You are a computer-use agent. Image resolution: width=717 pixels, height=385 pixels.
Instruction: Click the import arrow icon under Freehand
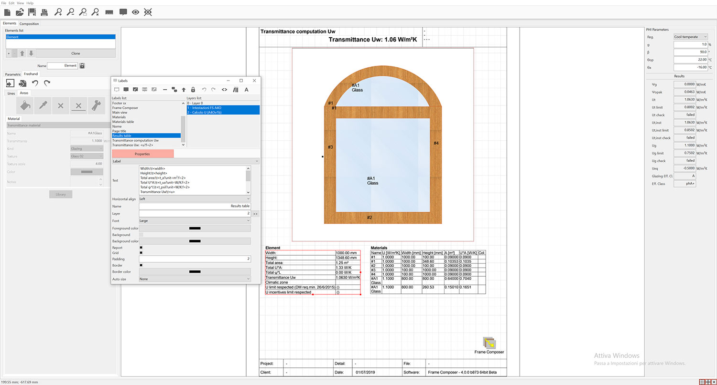11,83
